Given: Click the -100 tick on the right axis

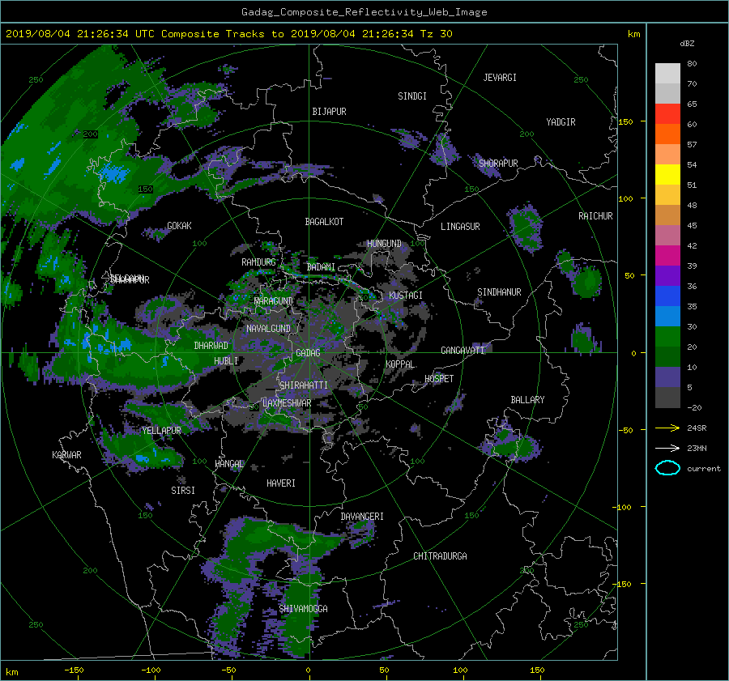Looking at the screenshot, I should pyautogui.click(x=624, y=507).
